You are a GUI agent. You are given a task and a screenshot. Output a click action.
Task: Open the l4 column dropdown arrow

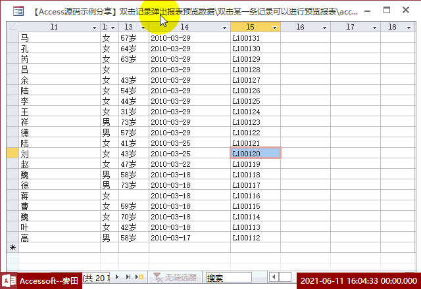click(x=225, y=28)
